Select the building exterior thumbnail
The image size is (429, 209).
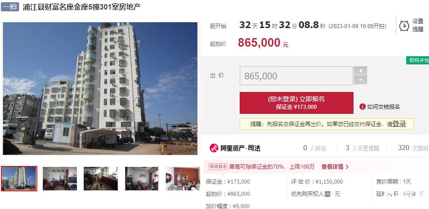19,179
